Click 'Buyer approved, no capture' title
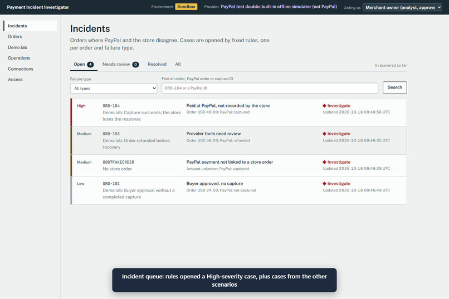 (x=214, y=183)
